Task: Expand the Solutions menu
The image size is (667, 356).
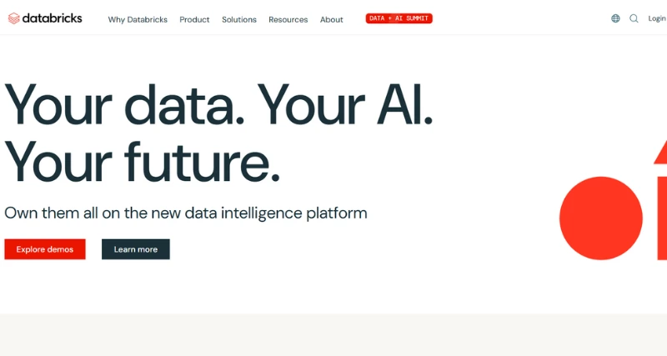Action: (x=239, y=19)
